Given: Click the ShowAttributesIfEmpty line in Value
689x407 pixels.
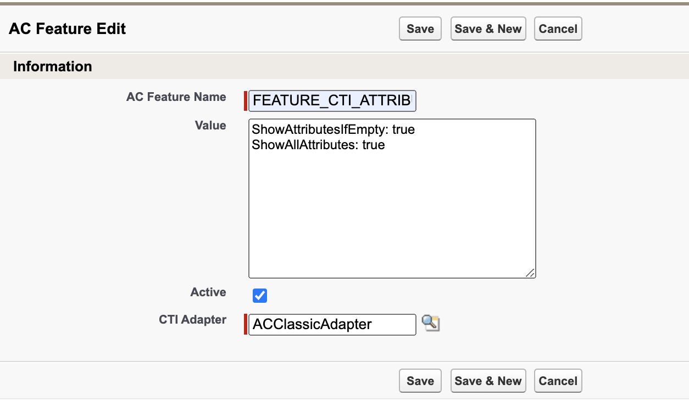Looking at the screenshot, I should [x=333, y=130].
